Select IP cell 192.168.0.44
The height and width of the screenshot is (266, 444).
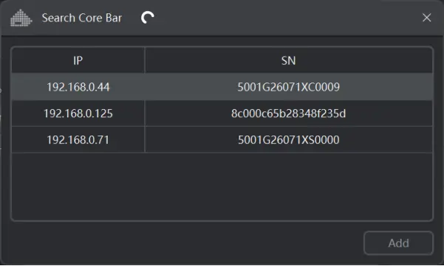click(x=78, y=87)
